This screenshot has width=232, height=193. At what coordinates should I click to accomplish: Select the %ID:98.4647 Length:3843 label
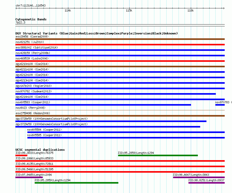(x=191, y=175)
